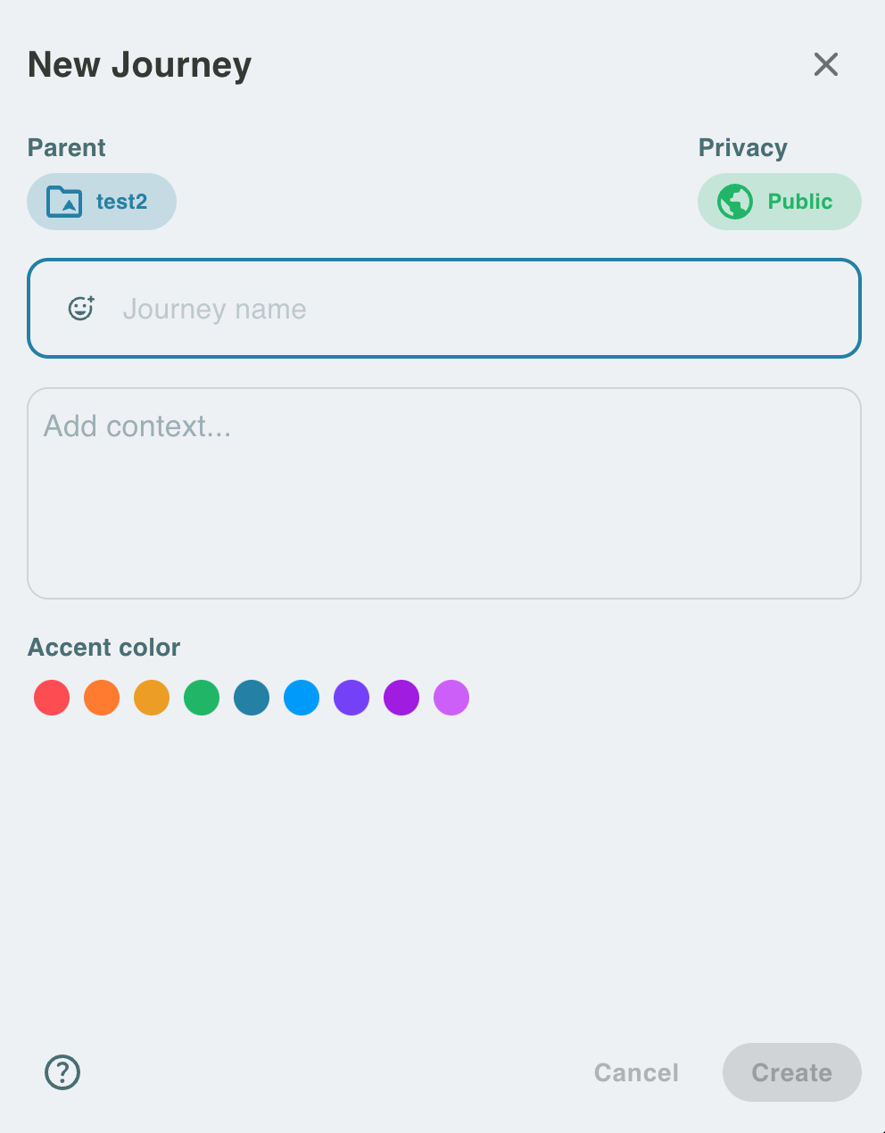The width and height of the screenshot is (885, 1133).
Task: Pick the green accent color
Action: (202, 698)
